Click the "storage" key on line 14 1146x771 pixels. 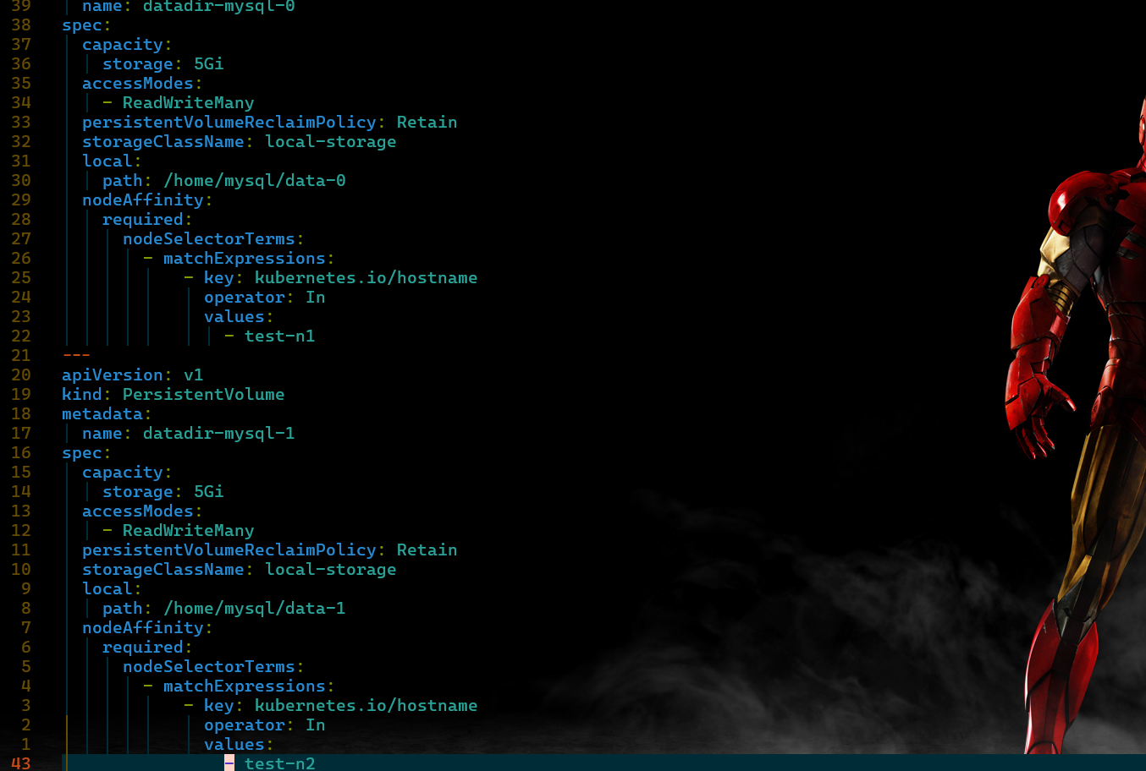(x=138, y=491)
